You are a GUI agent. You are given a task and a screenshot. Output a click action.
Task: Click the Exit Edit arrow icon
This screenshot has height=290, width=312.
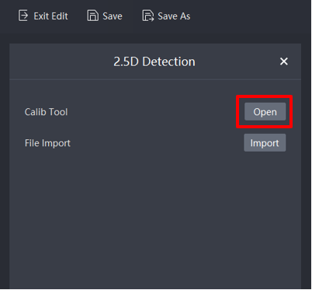click(x=23, y=16)
